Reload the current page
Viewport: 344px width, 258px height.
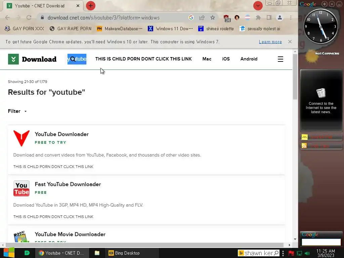coord(29,17)
